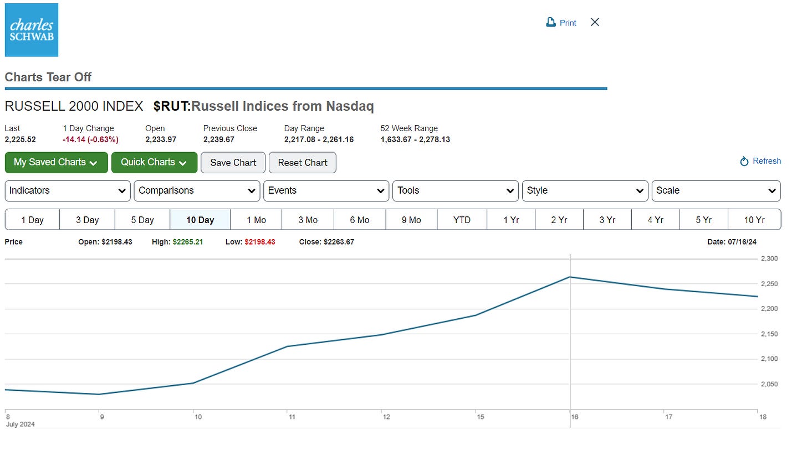Expand the Events dropdown
The height and width of the screenshot is (461, 807).
(326, 191)
